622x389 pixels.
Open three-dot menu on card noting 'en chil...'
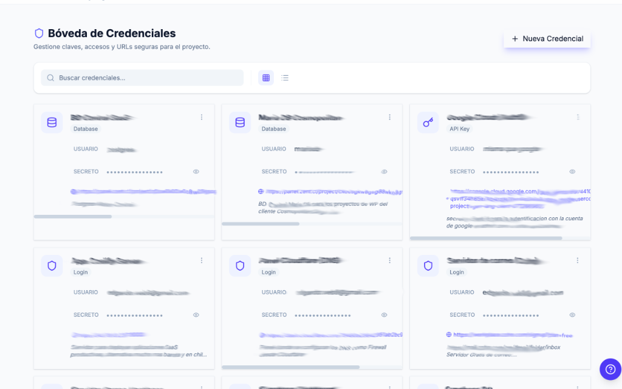tap(202, 261)
